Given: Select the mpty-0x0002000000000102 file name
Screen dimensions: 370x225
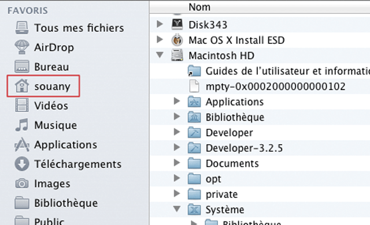Looking at the screenshot, I should [x=276, y=87].
